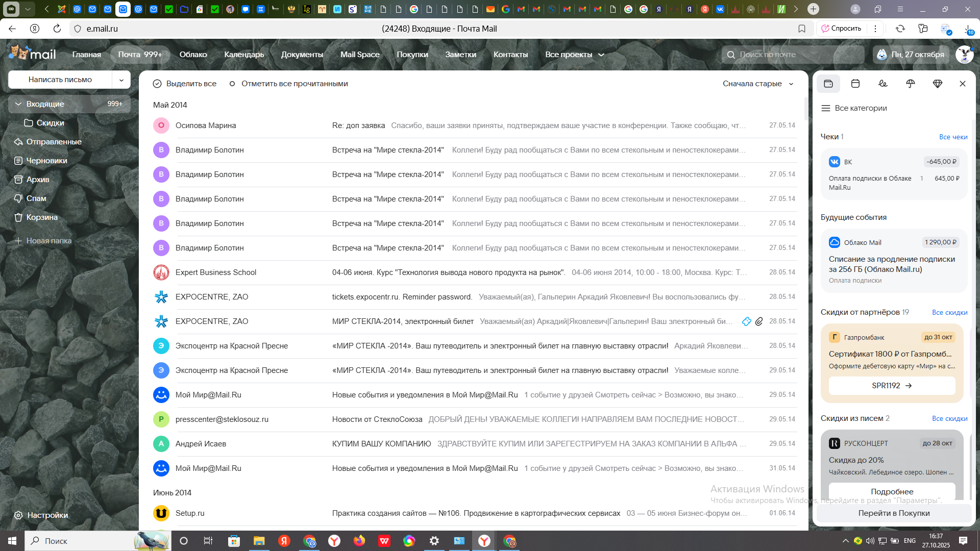Expand Все проекты menu in top bar
Viewport: 980px width, 551px height.
coord(574,55)
